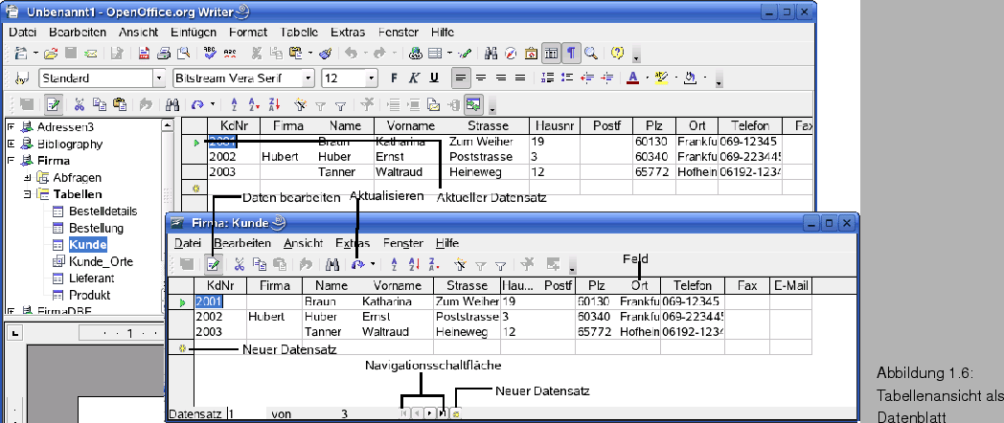Decrease indent in the Writer formatting toolbar
Screen dimensions: 1004x423
pos(587,78)
